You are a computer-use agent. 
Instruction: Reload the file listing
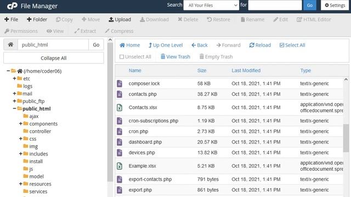tap(260, 45)
